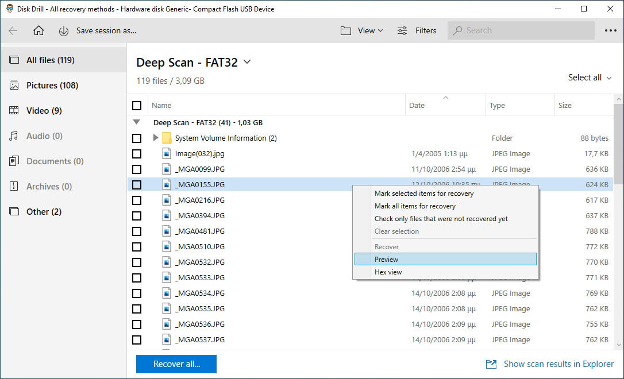
Task: Open the three-dots more options menu
Action: click(610, 30)
